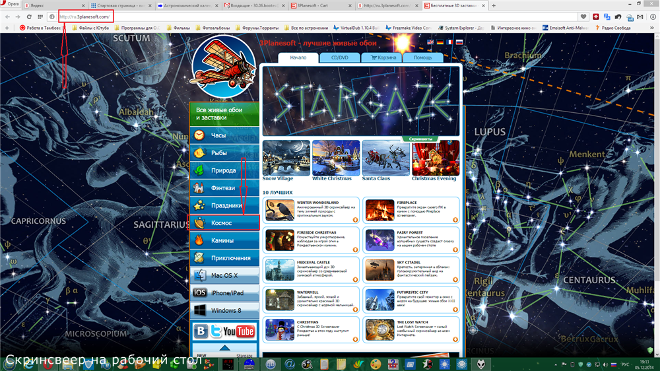The height and width of the screenshot is (371, 660).
Task: Open the YouTube logo link
Action: point(239,331)
